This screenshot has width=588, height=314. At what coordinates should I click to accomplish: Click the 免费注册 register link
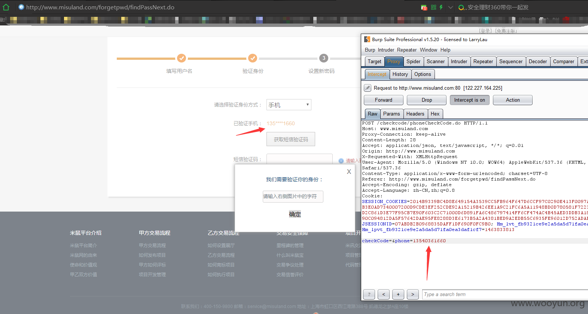pyautogui.click(x=506, y=31)
